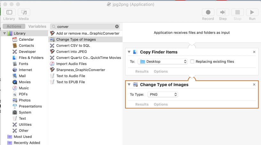Viewport: 261px width, 145px height.
Task: Open the To Type PNG dropdown
Action: point(162,94)
